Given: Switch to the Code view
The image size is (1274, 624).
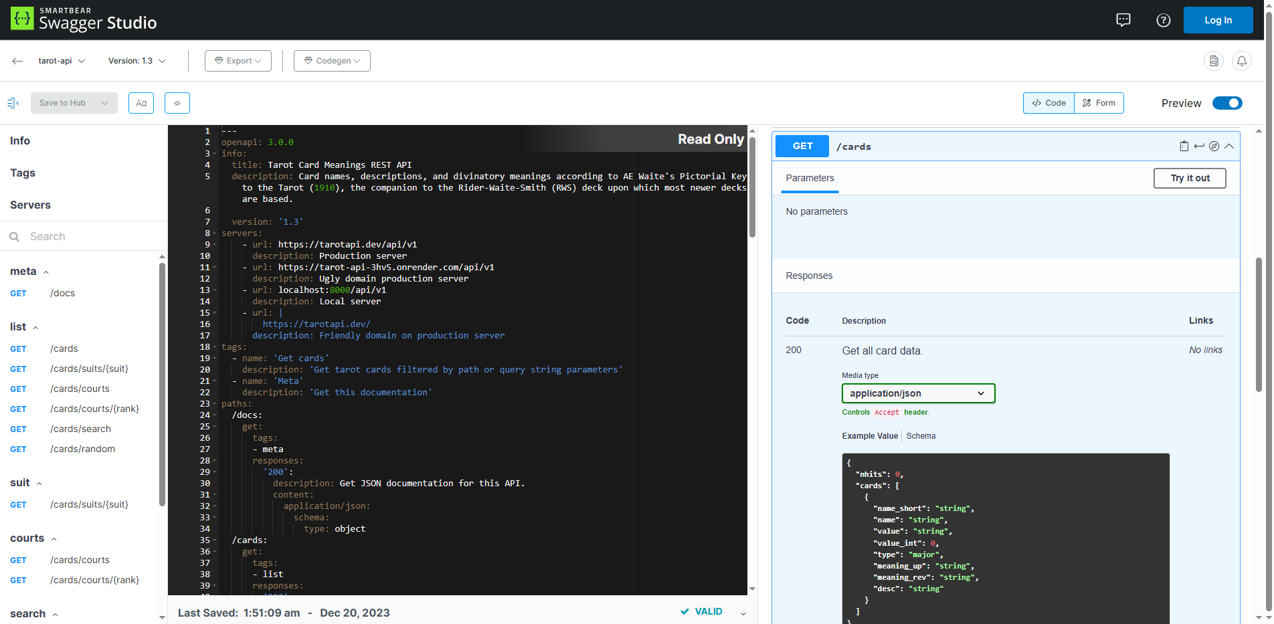Looking at the screenshot, I should point(1049,103).
